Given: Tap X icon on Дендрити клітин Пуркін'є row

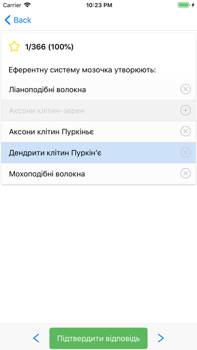Looking at the screenshot, I should coord(185,152).
